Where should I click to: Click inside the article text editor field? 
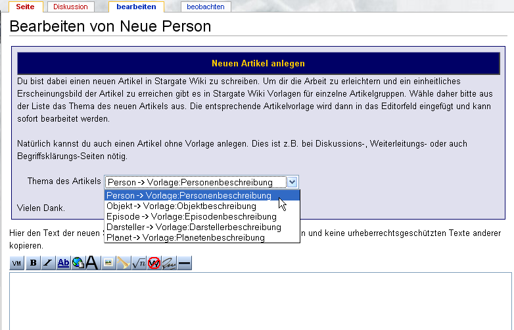pos(260,301)
